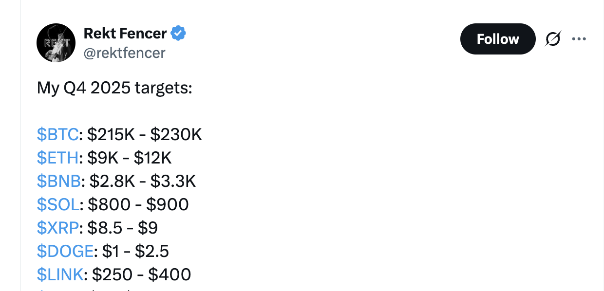Open the $LINK cashtag
This screenshot has height=291, width=604.
click(60, 274)
